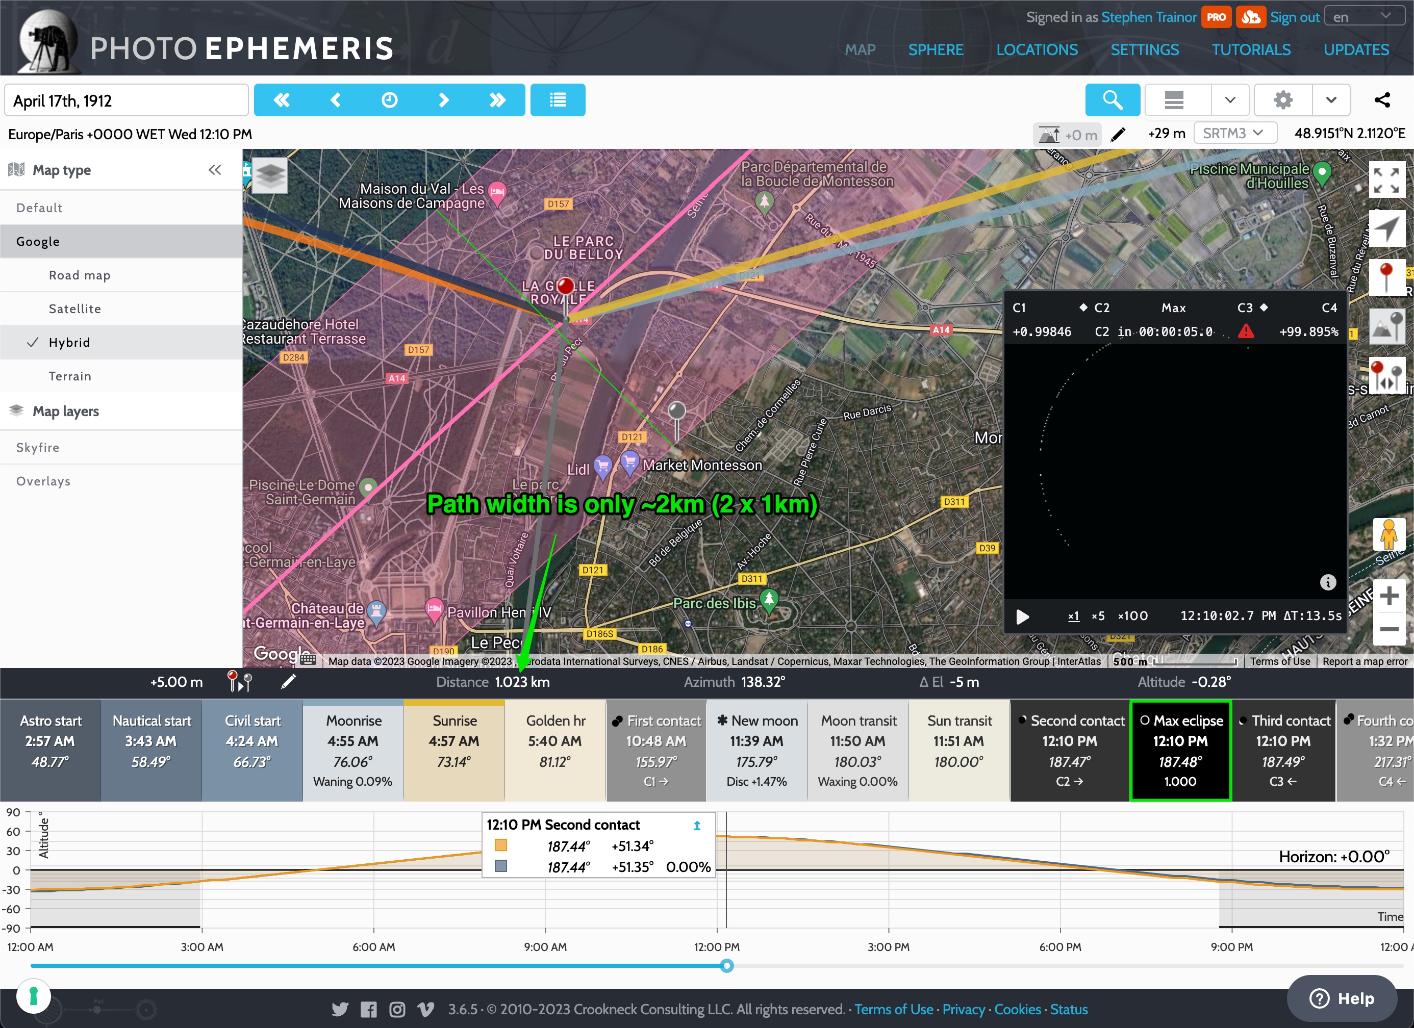This screenshot has height=1028, width=1414.
Task: Click the Sign out link
Action: pos(1295,17)
